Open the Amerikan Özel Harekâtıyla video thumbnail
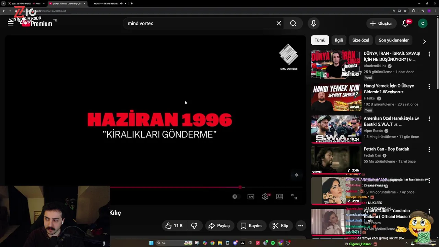Screen dimensions: 439x247 click(336, 129)
